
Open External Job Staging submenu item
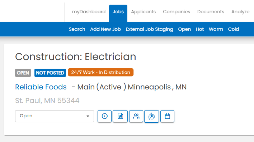coord(149,29)
